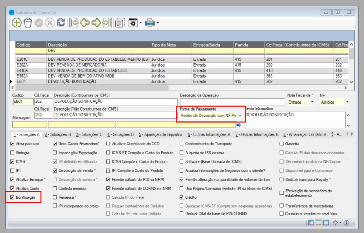Screen dimensions: 364x233
Task: Switch to the 2 - Situações B tab
Action: [x=58, y=134]
